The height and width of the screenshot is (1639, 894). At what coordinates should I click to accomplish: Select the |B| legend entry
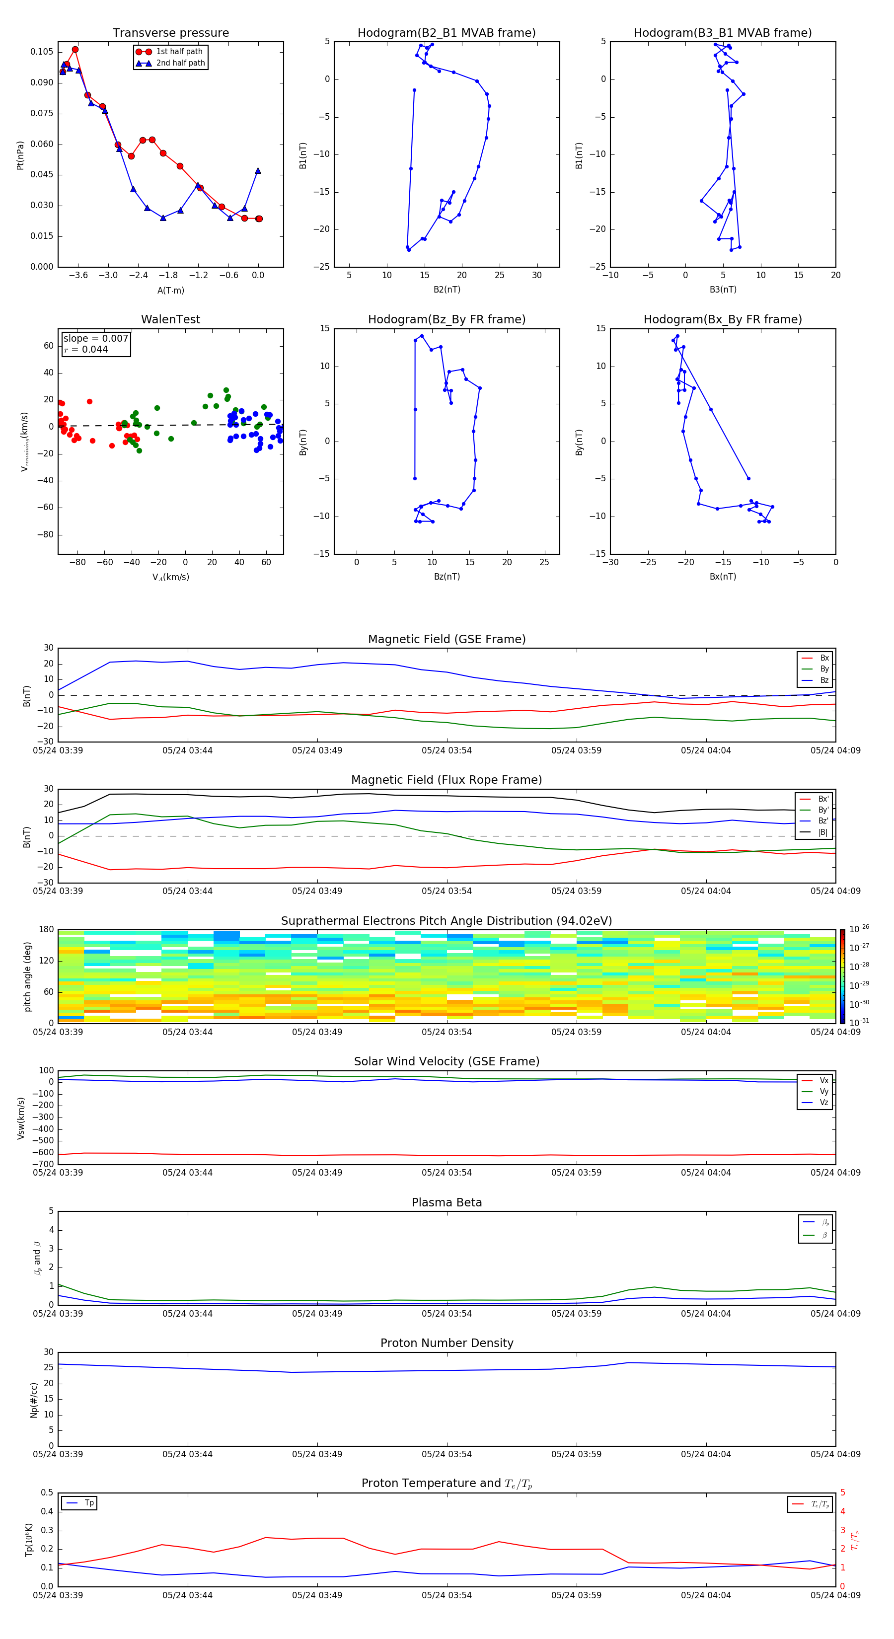tap(815, 832)
